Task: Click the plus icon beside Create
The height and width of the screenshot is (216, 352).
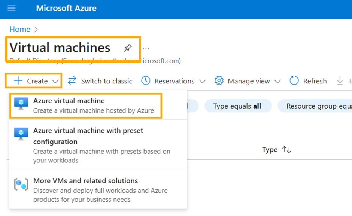Action: tap(18, 81)
